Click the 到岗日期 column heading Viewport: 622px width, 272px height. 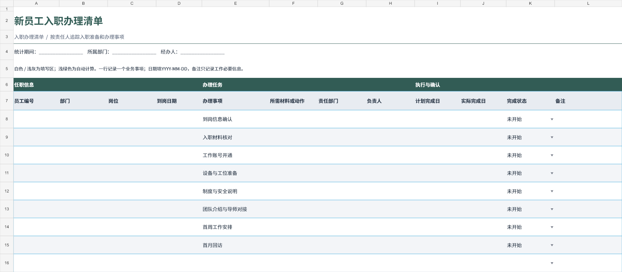[179, 101]
